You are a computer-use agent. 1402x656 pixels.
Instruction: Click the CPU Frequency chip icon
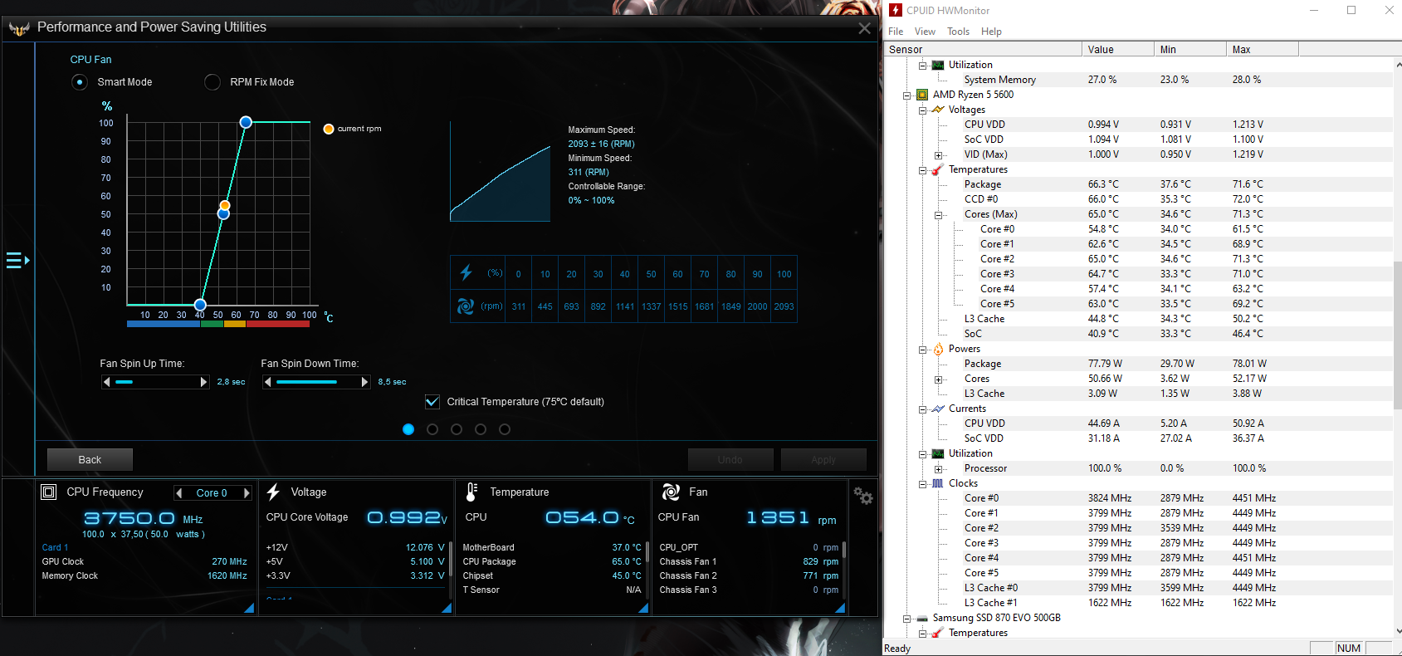coord(49,492)
